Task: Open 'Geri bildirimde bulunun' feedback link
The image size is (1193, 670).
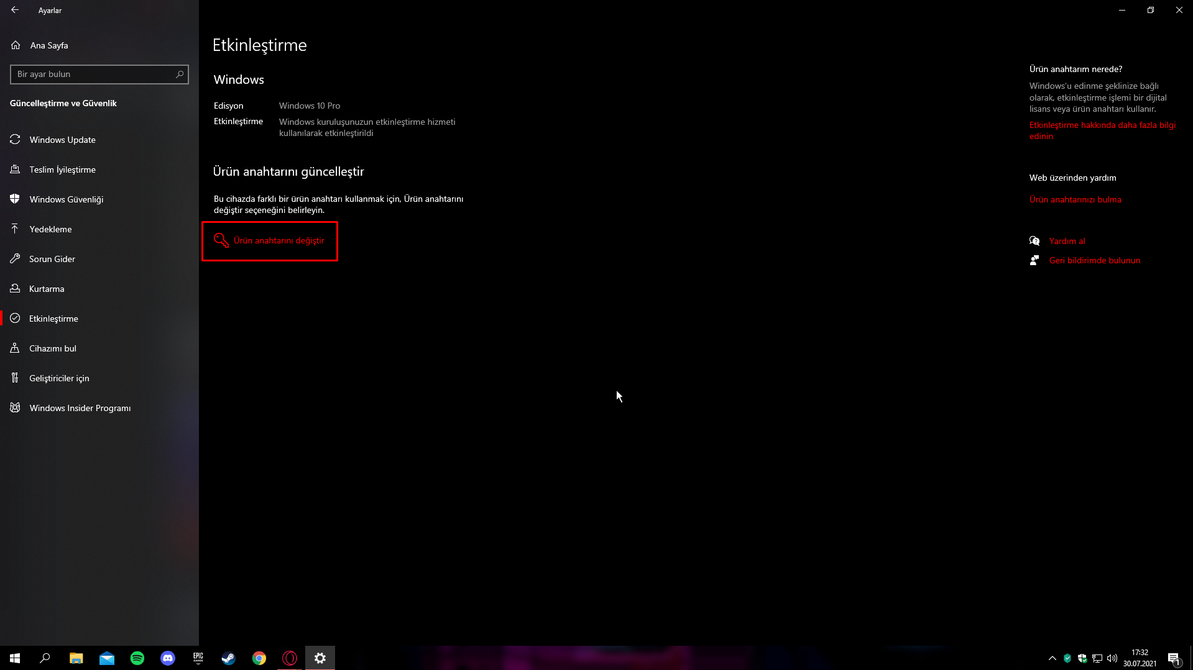Action: click(1095, 260)
